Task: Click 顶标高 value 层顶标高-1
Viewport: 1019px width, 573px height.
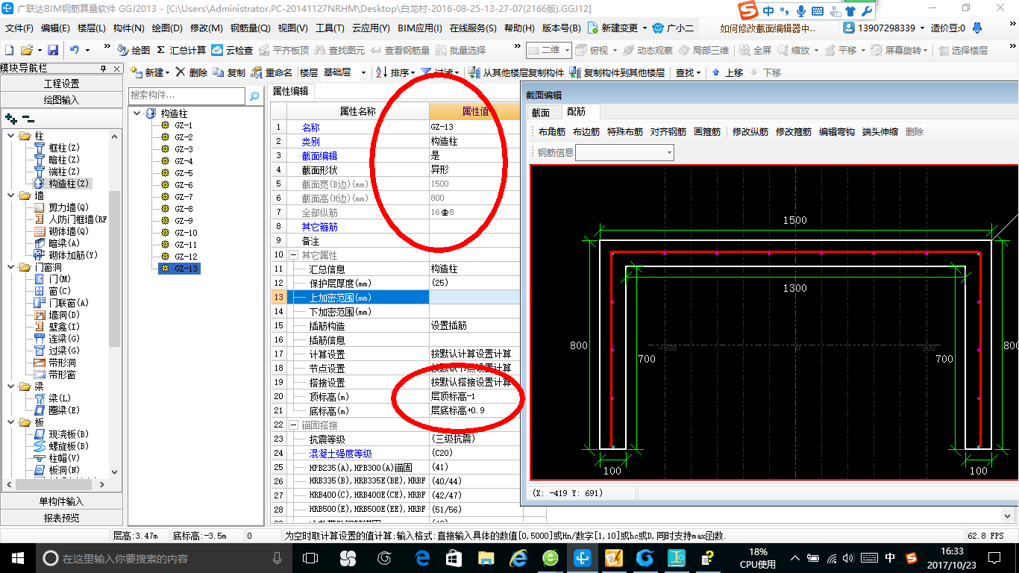Action: pos(474,397)
